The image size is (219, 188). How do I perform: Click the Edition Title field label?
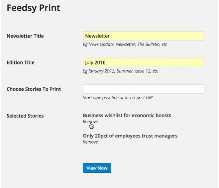[x=21, y=62]
